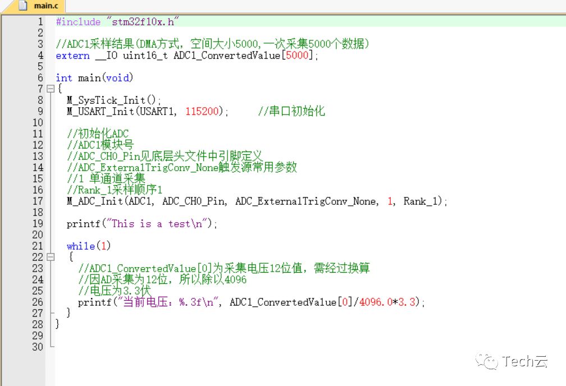
Task: Click the //Rank_1采样顺序1 comment
Action: pyautogui.click(x=115, y=190)
